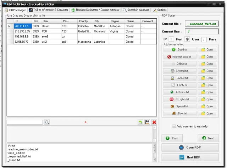Add server to Incorrect pass.txt
The width and height of the screenshot is (227, 168).
click(x=179, y=57)
